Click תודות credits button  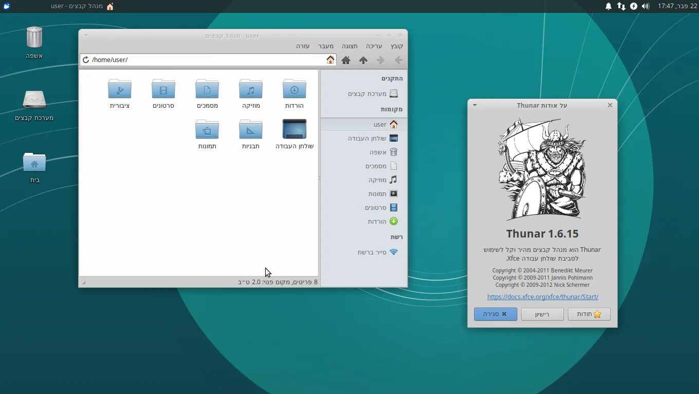tap(589, 314)
